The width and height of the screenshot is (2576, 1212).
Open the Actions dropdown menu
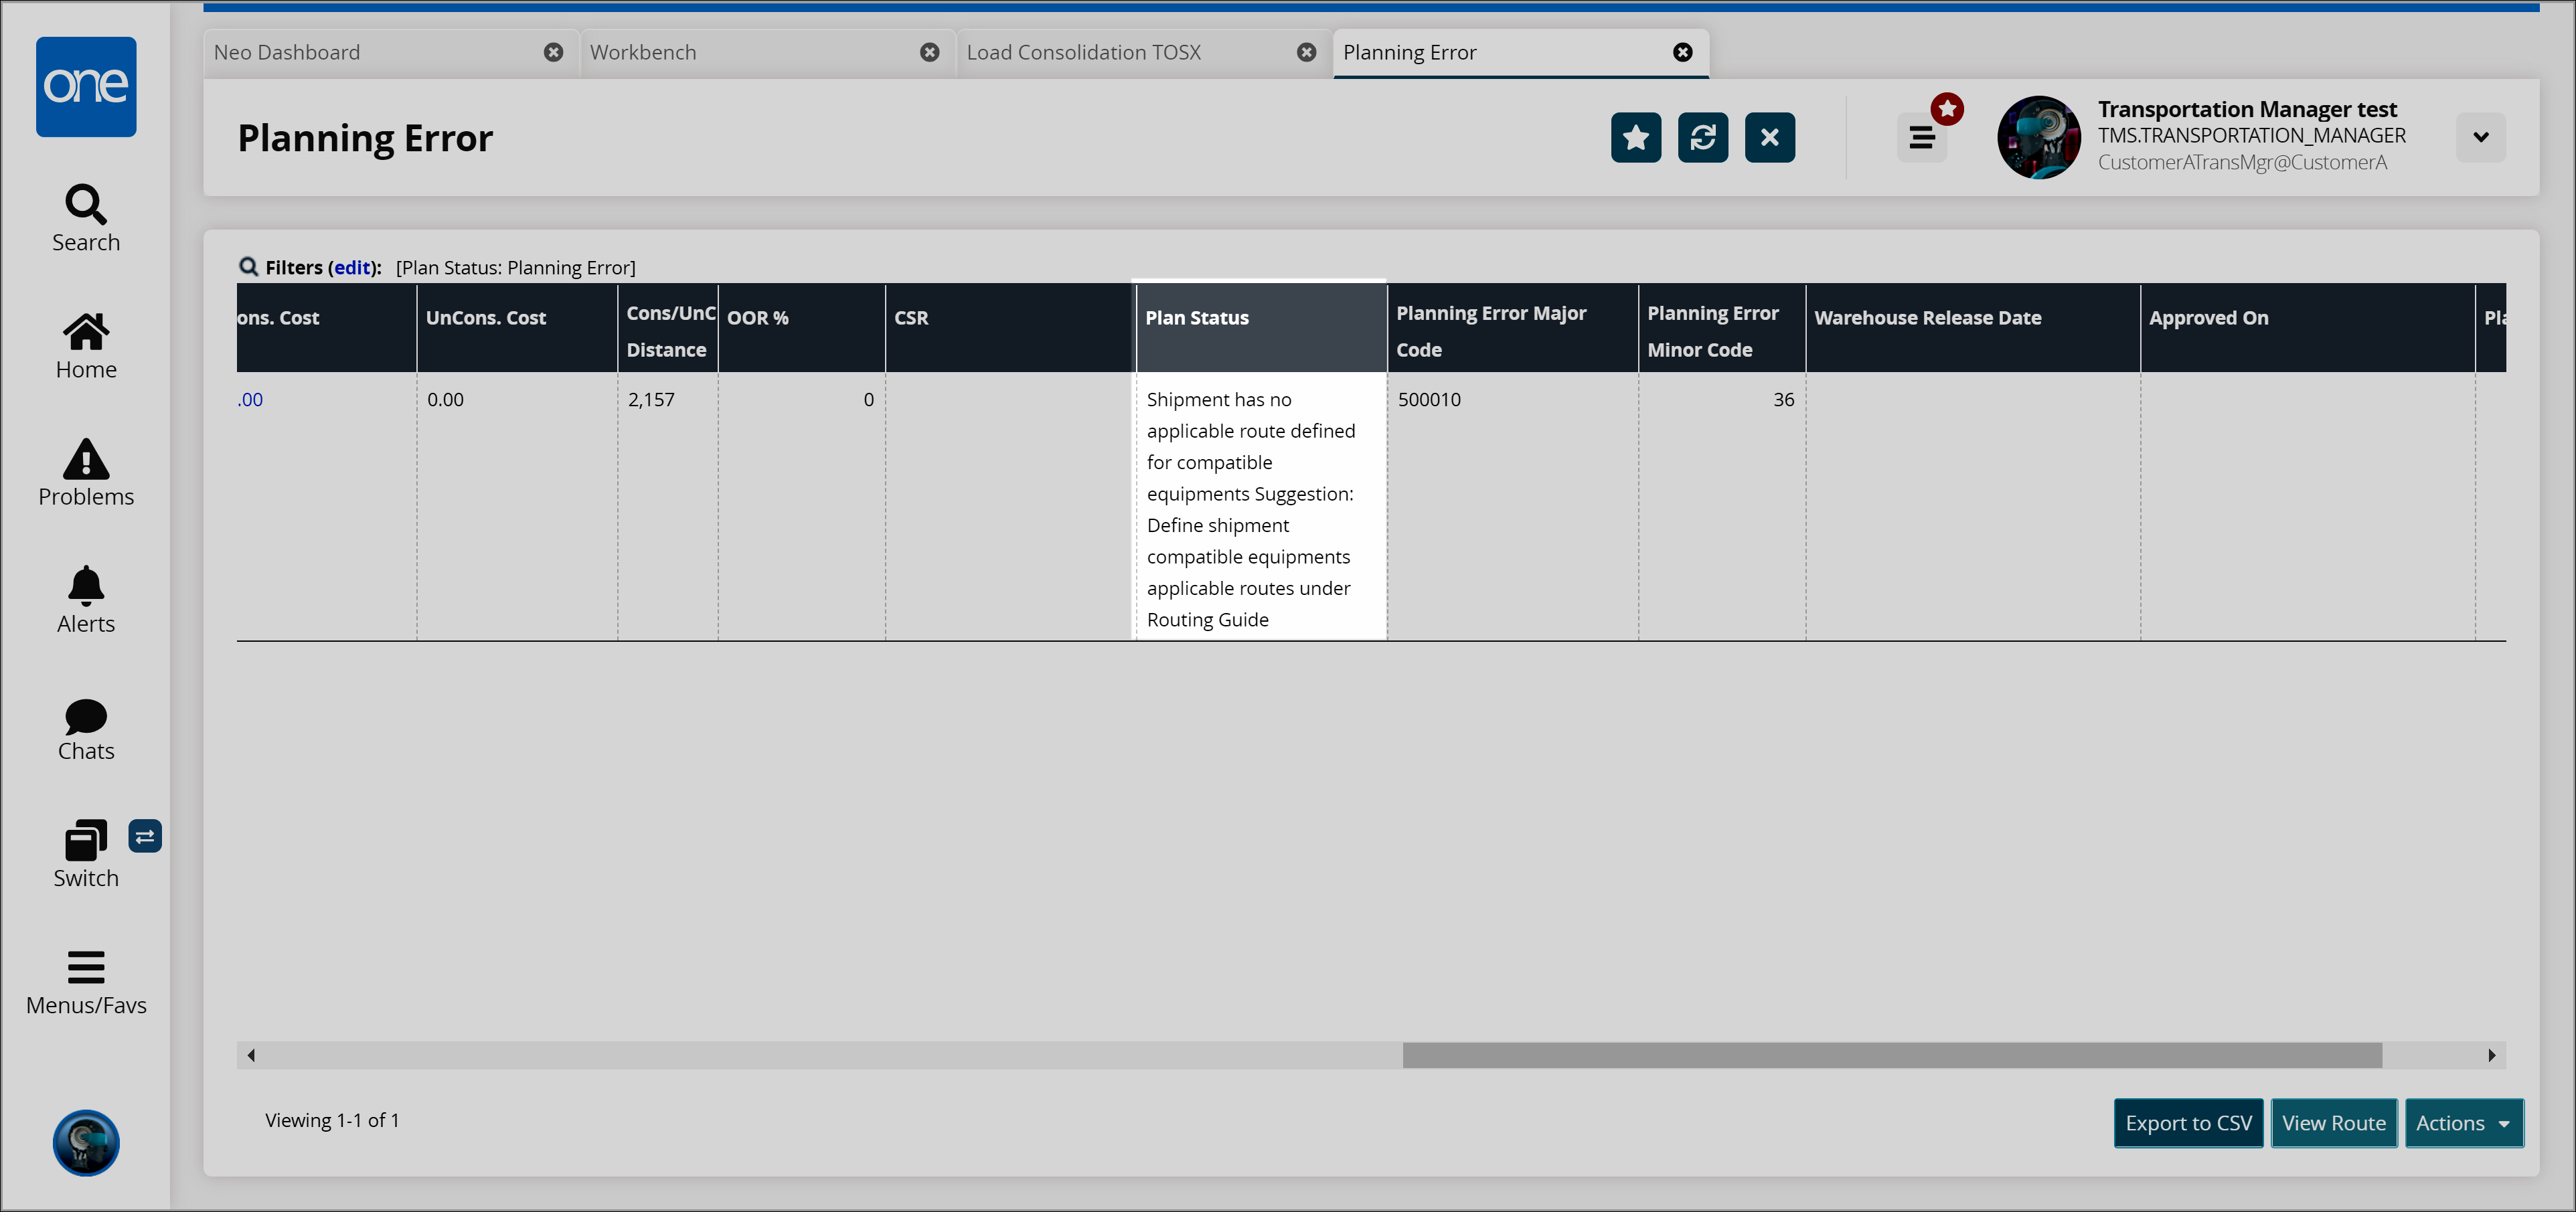[2463, 1123]
